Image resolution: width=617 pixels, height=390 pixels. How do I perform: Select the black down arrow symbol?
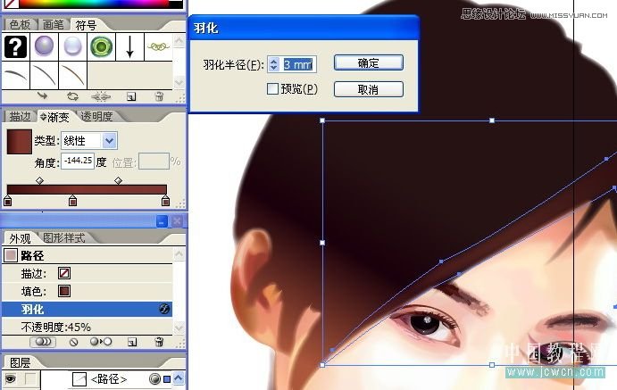click(x=129, y=46)
